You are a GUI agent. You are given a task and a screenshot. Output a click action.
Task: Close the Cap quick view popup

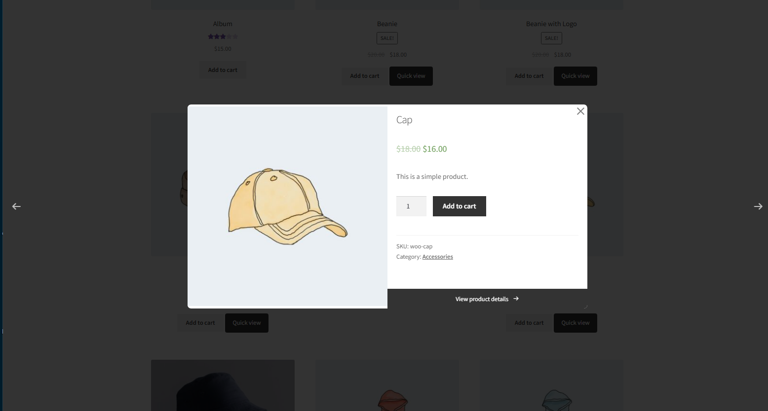580,111
